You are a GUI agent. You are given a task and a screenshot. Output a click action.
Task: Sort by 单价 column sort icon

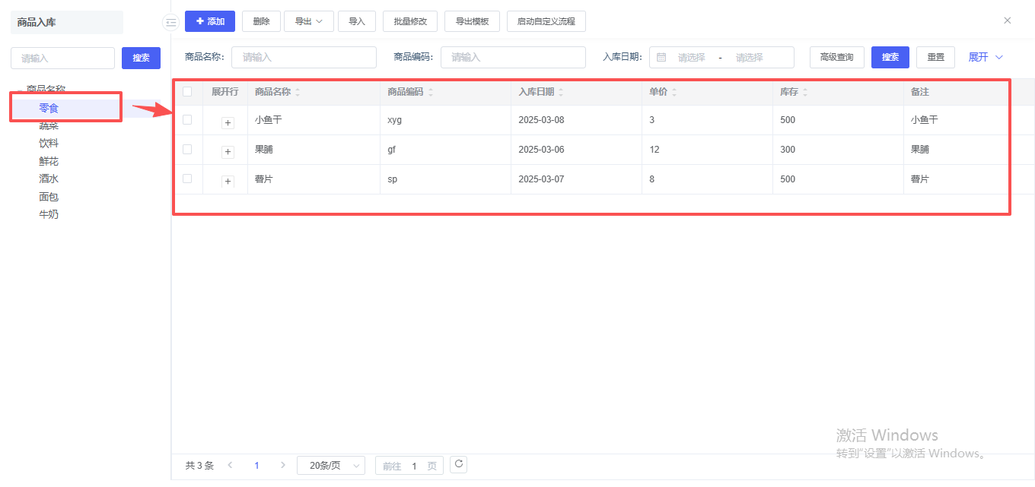pyautogui.click(x=674, y=92)
